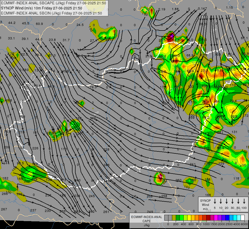249x229 pixels.
Task: Click the SBCIN header line
Action: [x=51, y=13]
